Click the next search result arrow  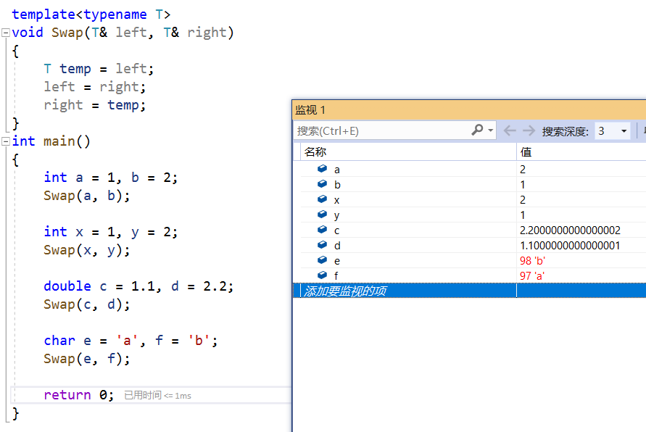pos(529,131)
